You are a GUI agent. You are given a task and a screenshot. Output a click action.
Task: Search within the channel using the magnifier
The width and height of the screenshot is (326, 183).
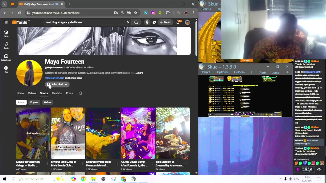(80, 93)
